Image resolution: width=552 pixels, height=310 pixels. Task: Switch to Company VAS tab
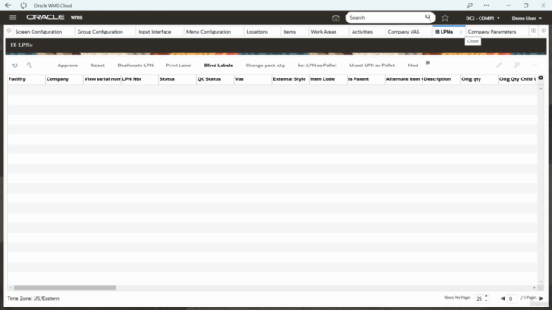[x=404, y=32]
